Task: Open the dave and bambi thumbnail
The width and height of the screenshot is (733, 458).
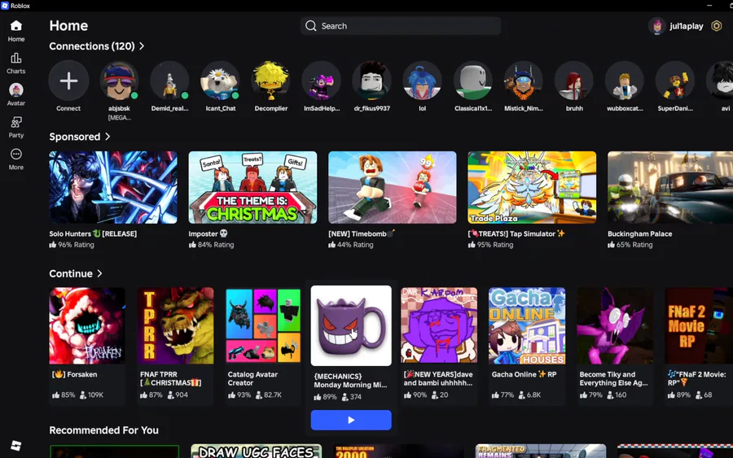Action: coord(439,325)
